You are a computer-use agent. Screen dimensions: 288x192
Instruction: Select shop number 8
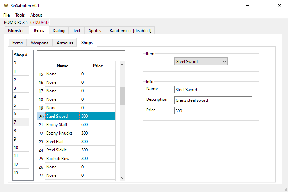point(21,130)
